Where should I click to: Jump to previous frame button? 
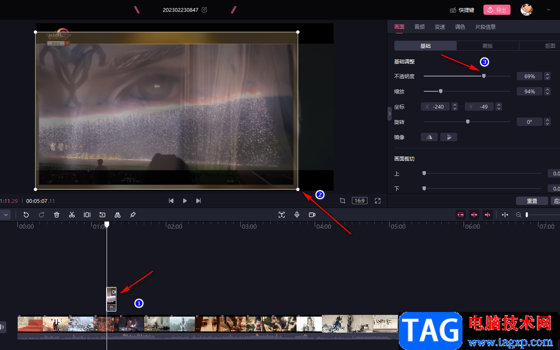coord(171,201)
